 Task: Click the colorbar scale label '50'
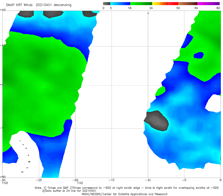[x=178, y=8]
